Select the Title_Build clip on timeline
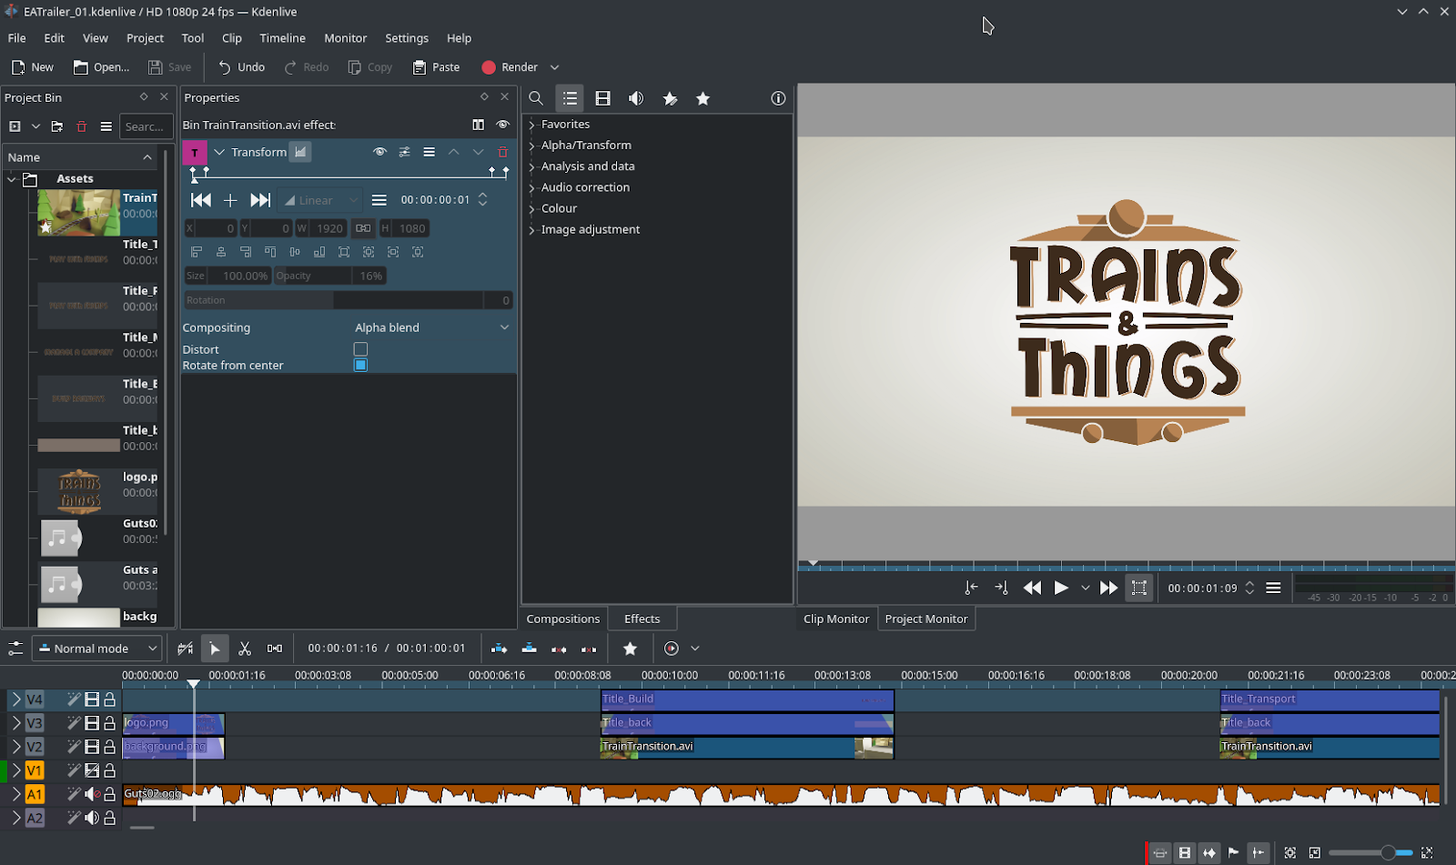This screenshot has height=865, width=1456. point(746,699)
